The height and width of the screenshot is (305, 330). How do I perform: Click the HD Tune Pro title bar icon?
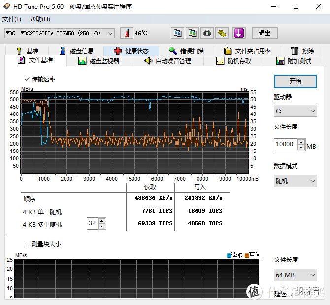7,6
